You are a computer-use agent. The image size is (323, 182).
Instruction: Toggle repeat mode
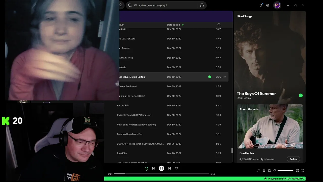coord(176,168)
